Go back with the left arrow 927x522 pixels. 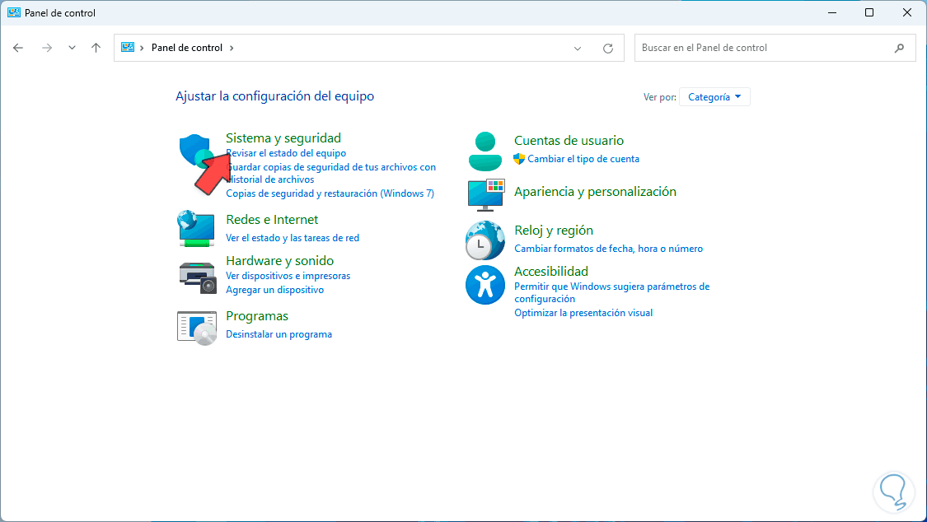[x=18, y=48]
